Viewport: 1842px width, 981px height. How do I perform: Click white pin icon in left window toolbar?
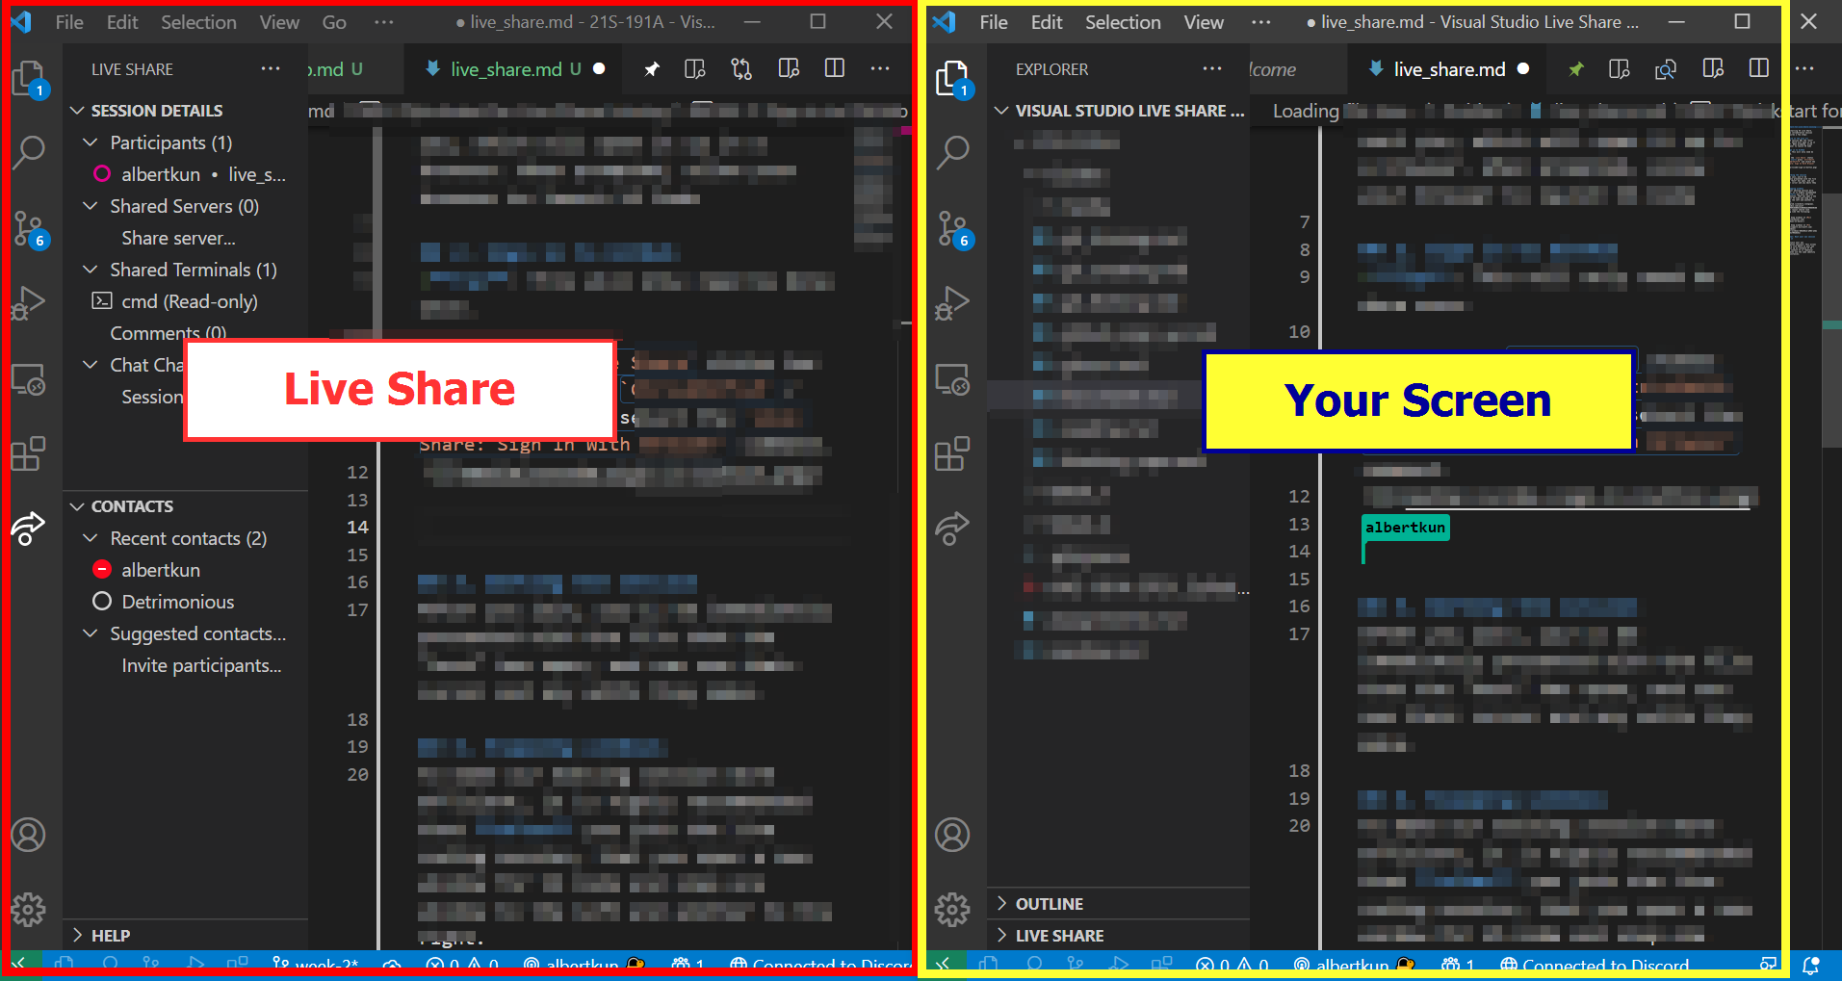(652, 68)
